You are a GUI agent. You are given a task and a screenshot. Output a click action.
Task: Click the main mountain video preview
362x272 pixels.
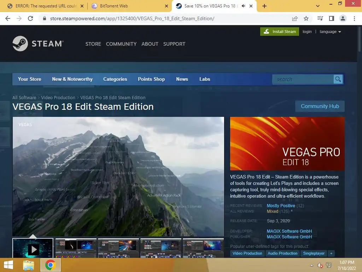click(118, 176)
